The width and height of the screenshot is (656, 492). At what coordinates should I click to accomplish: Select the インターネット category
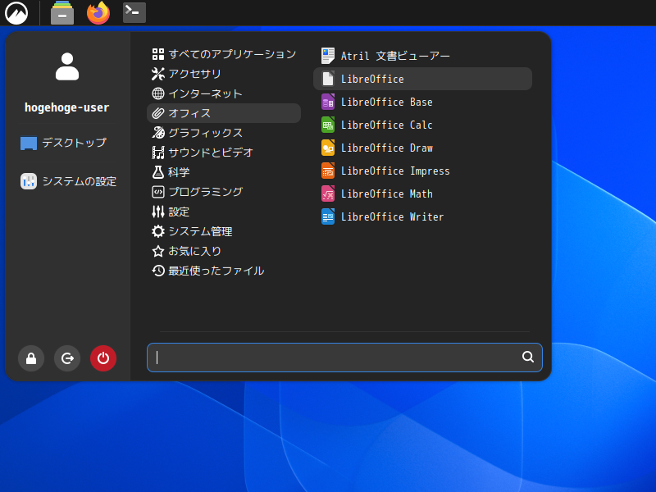tap(224, 93)
